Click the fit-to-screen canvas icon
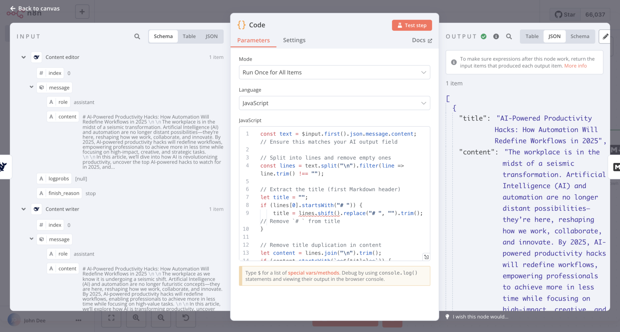The image size is (620, 332). click(x=111, y=318)
